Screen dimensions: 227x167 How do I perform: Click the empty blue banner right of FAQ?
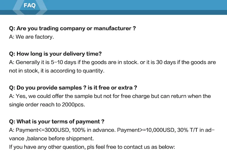click(136, 5)
